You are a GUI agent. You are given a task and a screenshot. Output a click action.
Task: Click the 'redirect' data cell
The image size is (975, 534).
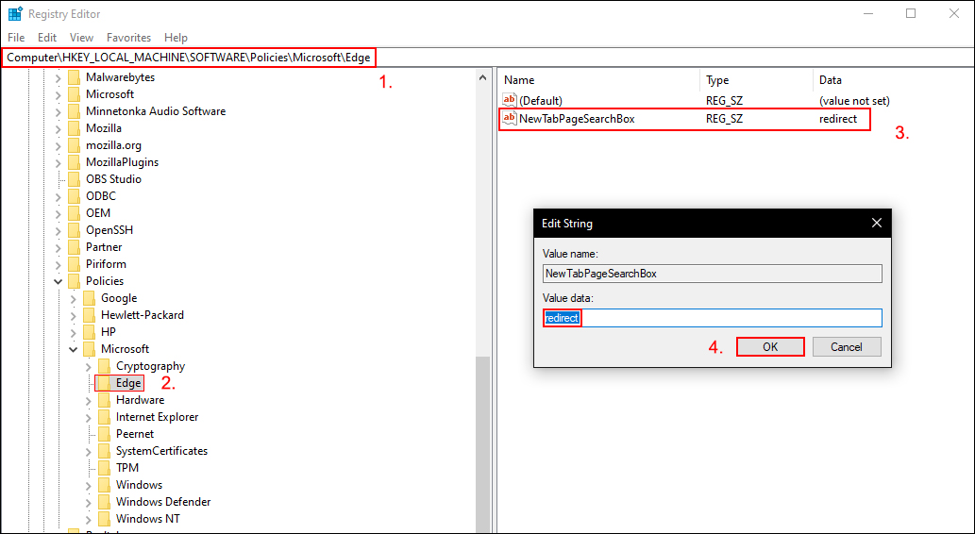(838, 118)
